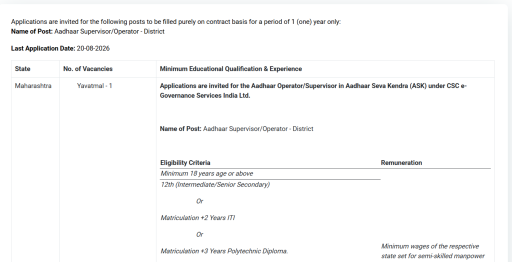Click the Yavatmal - 1 vacancy entry
Image resolution: width=512 pixels, height=262 pixels.
(94, 86)
